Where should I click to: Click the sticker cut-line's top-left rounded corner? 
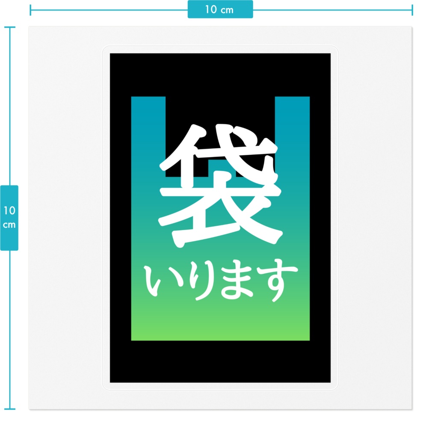[x=106, y=49]
